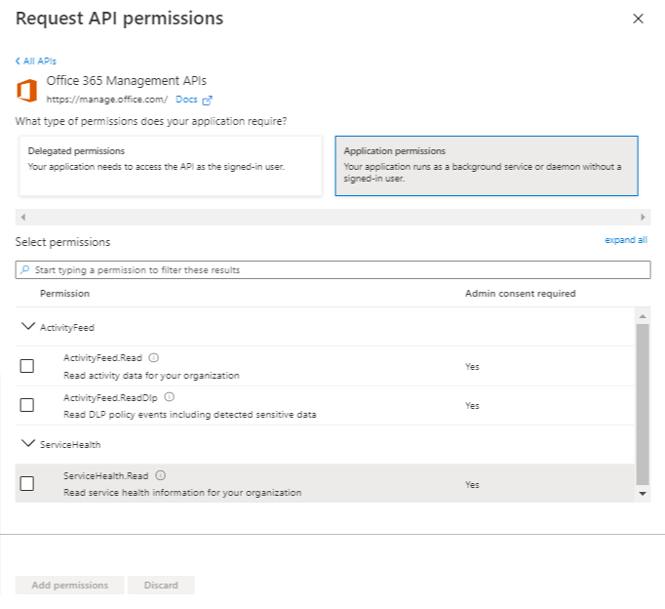The width and height of the screenshot is (665, 609).
Task: Click the vertical scrollbar thumb in permissions list
Action: point(643,404)
